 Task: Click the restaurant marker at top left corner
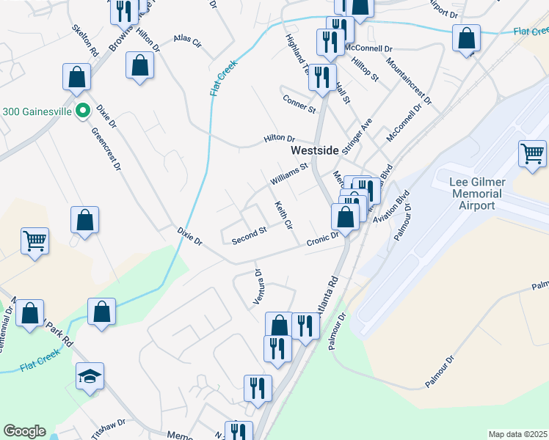click(124, 15)
